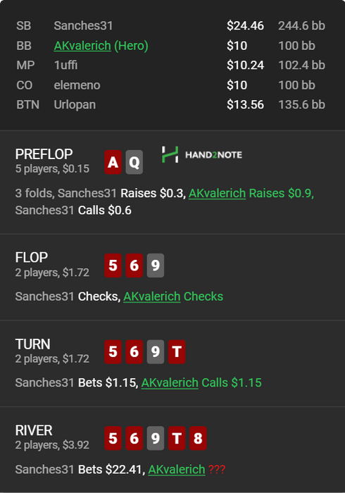The height and width of the screenshot is (493, 345).
Task: Click the Hand2Note logo
Action: tap(202, 155)
